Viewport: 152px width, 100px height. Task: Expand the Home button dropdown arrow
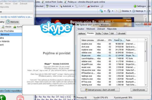pyautogui.click(x=112, y=11)
